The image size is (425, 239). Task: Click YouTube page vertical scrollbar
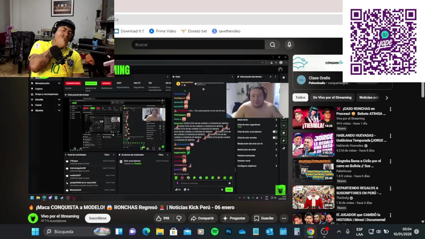point(423,90)
